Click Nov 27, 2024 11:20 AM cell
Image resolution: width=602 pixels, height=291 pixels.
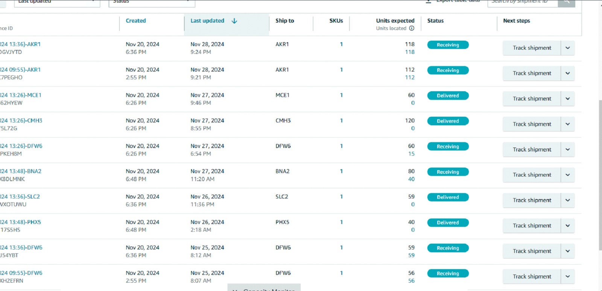[x=207, y=175]
